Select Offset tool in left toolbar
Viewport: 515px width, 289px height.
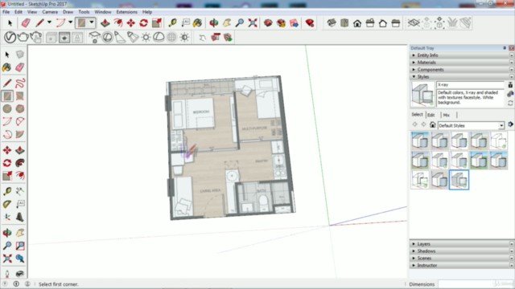20,176
